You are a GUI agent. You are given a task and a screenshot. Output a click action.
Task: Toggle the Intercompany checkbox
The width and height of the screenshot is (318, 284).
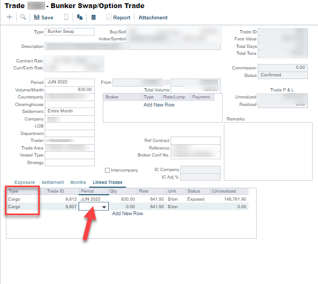pos(107,170)
